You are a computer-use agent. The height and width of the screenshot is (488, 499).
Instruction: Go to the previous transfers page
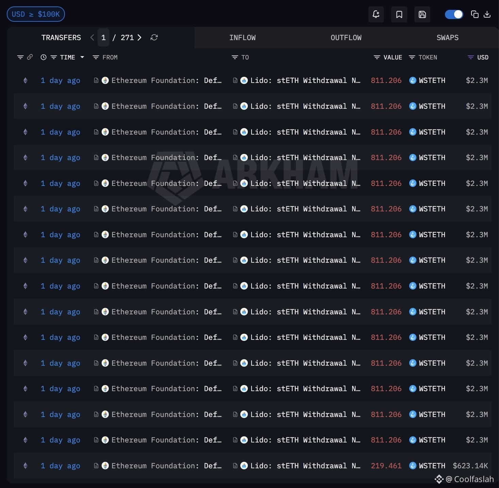pyautogui.click(x=92, y=37)
